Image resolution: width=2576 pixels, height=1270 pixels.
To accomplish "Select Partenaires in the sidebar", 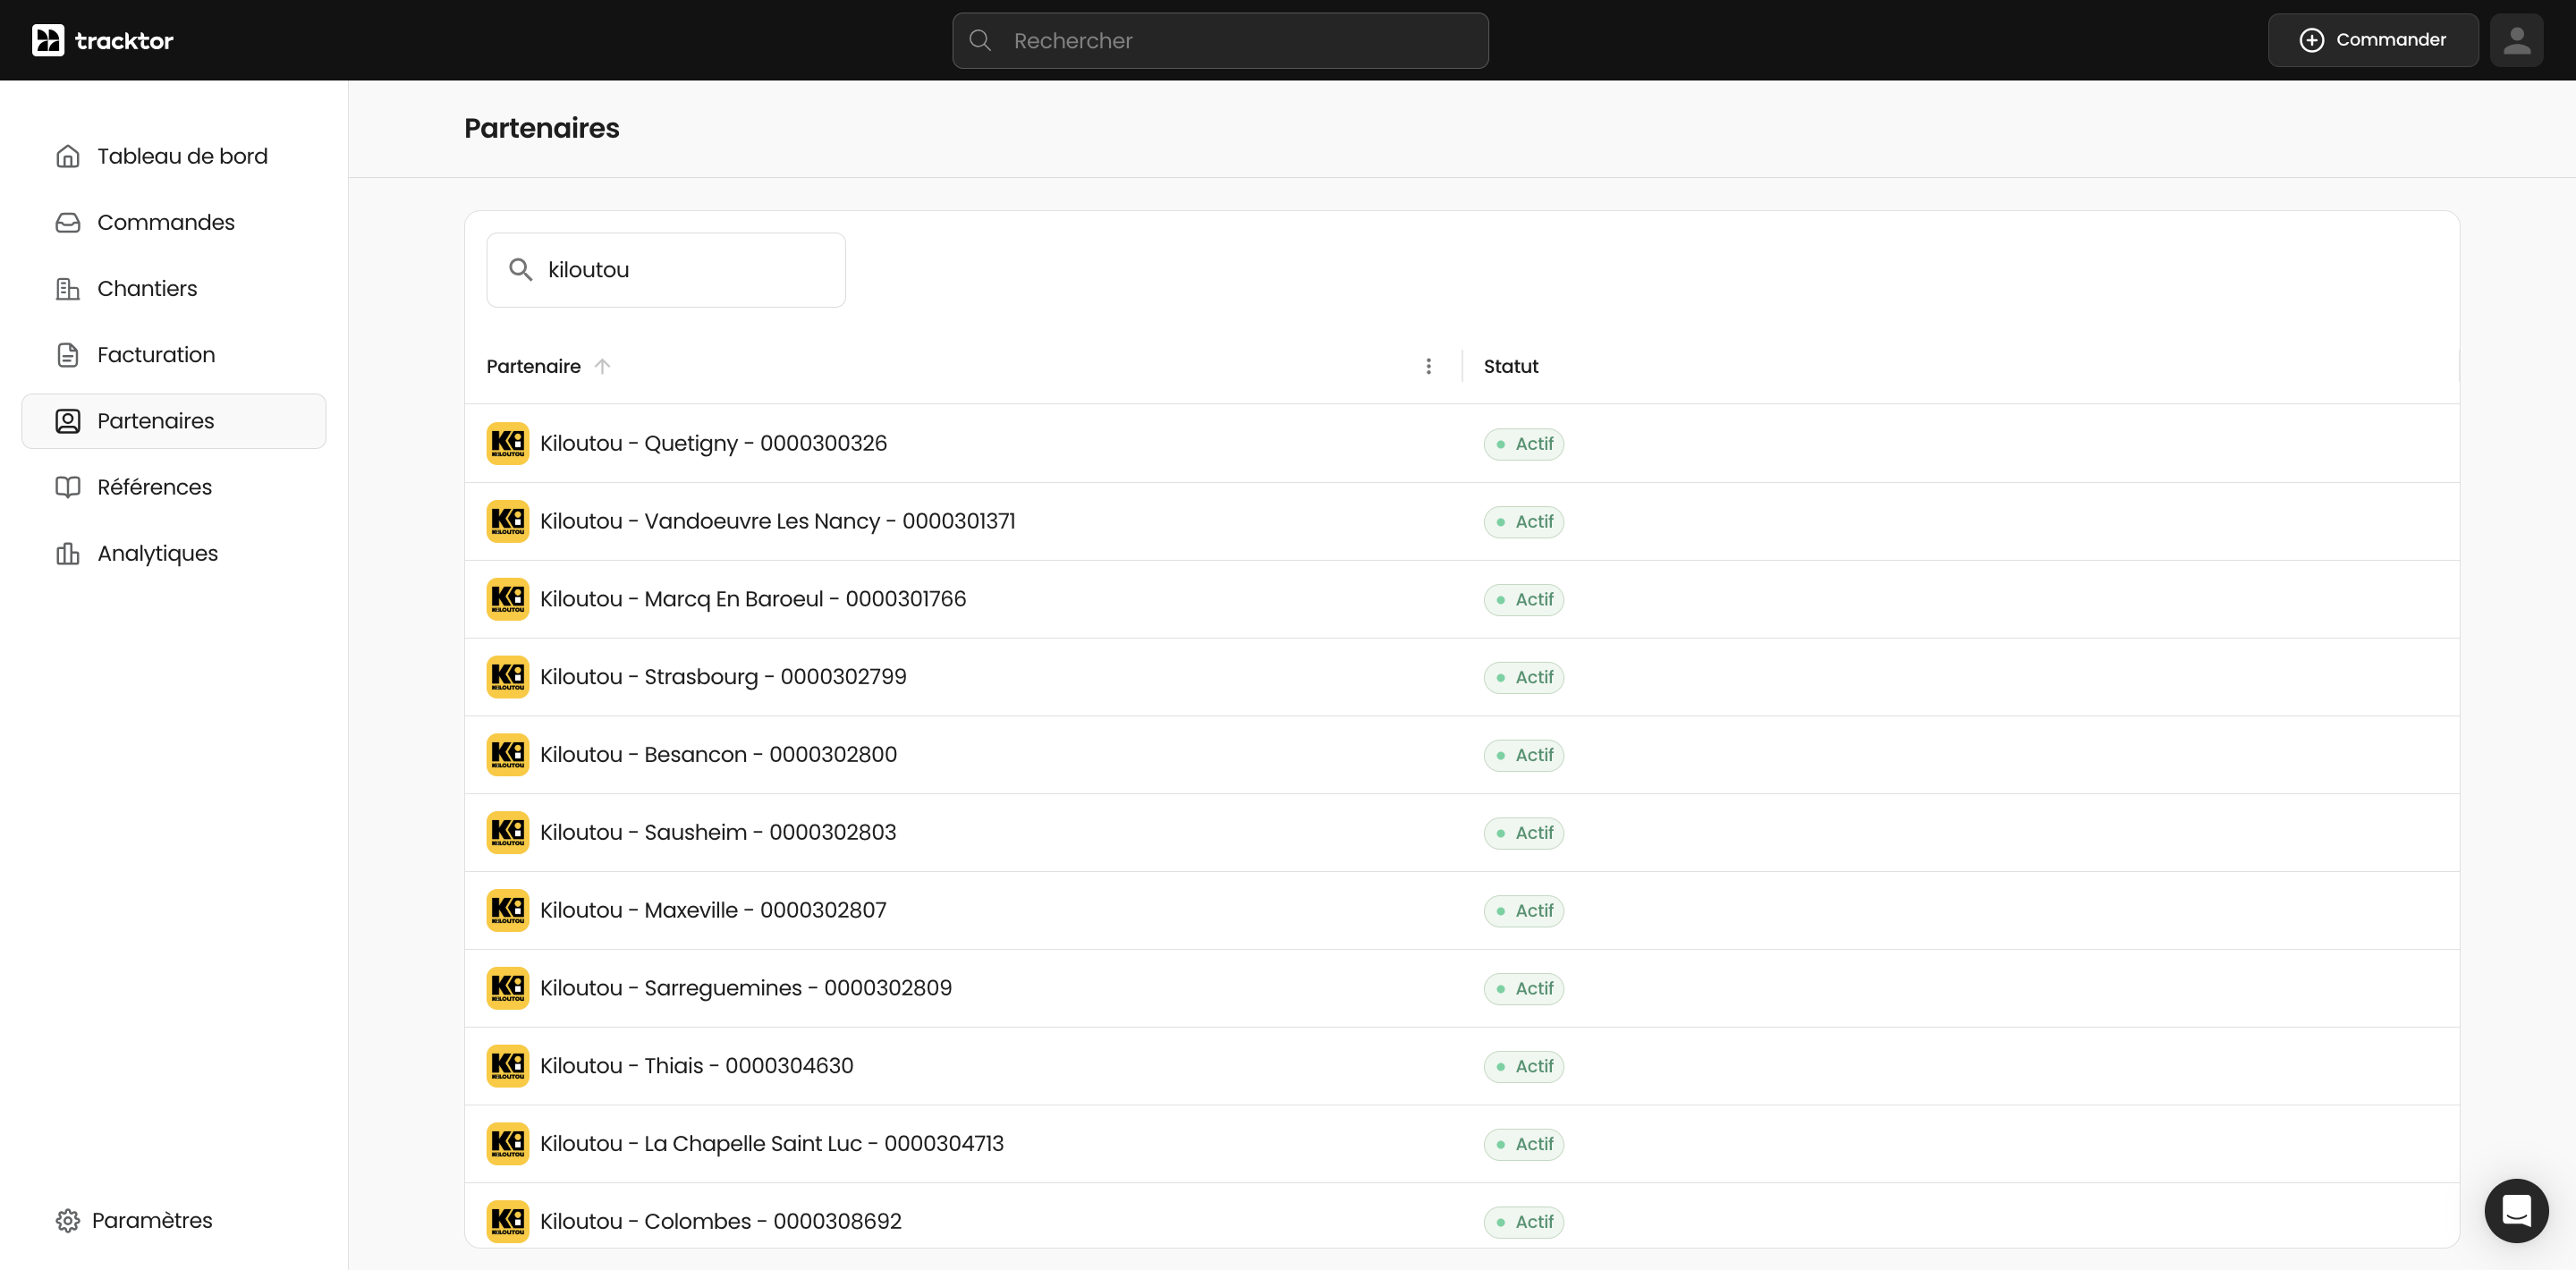I will click(x=174, y=421).
